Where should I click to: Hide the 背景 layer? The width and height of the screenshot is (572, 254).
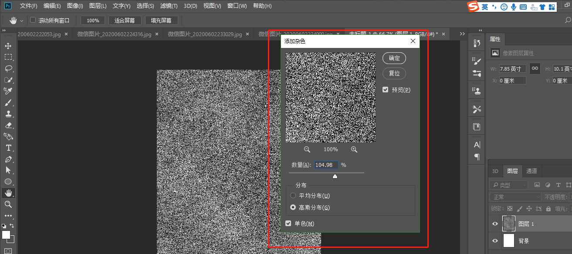[495, 241]
